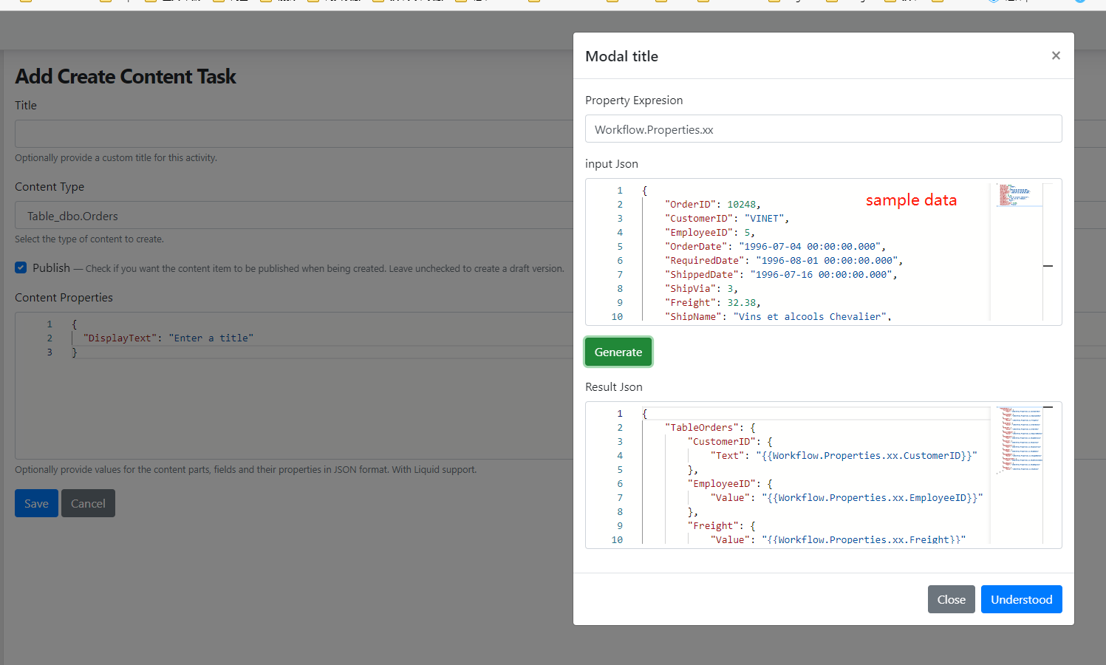Click Close in the modal footer
The width and height of the screenshot is (1106, 665).
tap(951, 599)
